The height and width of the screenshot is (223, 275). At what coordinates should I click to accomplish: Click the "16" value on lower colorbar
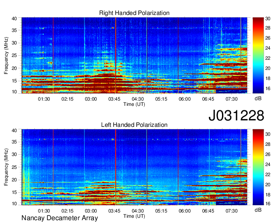(x=268, y=204)
